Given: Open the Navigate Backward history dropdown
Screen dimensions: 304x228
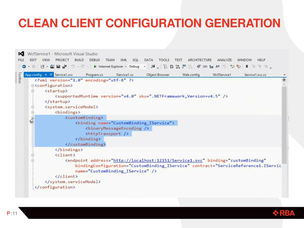Looking at the screenshot, I should click(x=29, y=66).
